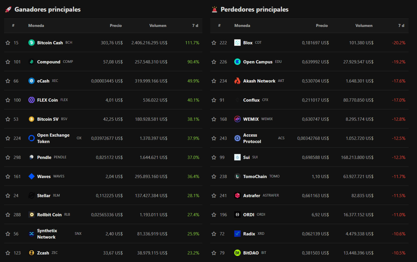417x262 pixels.
Task: Sort losers by the # rank column
Action: tap(219, 25)
